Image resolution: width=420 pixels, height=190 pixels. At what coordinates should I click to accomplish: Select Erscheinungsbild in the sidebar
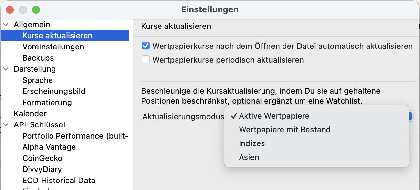coord(54,91)
